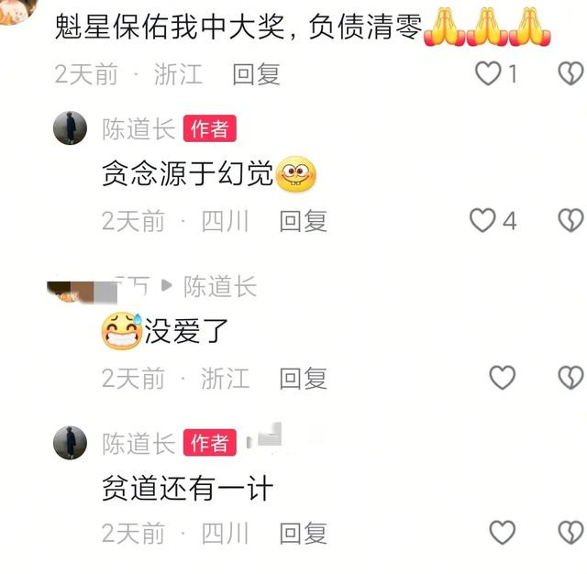Image resolution: width=587 pixels, height=574 pixels.
Task: Reply to the 没爱了 comment
Action: coord(304,378)
